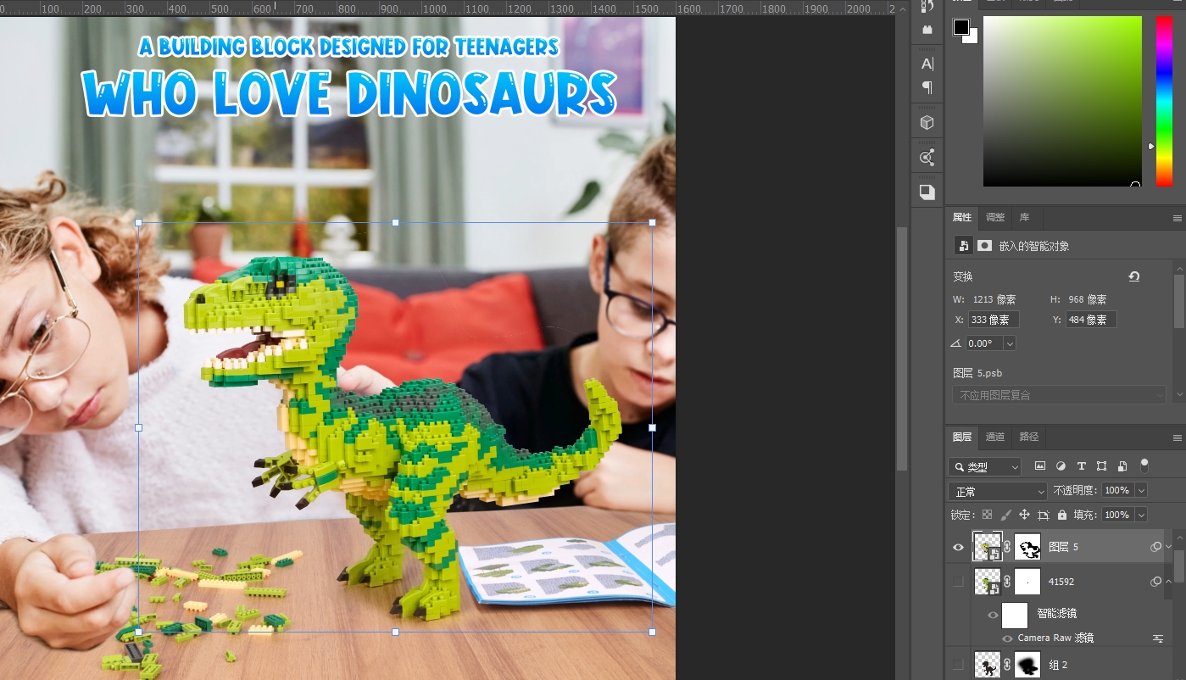Click the reset transform arrow icon
The height and width of the screenshot is (680, 1186).
[1133, 276]
